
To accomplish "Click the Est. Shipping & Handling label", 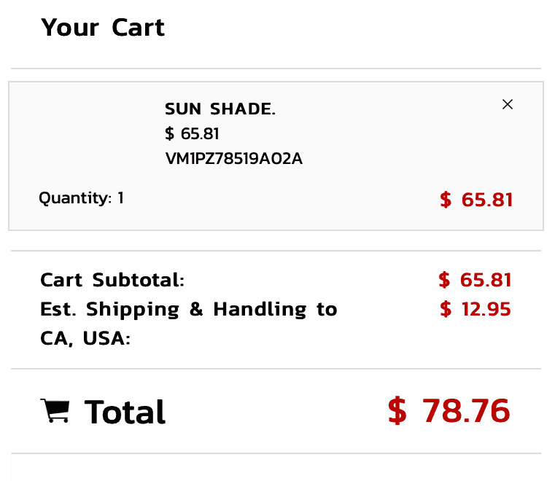I will [188, 310].
